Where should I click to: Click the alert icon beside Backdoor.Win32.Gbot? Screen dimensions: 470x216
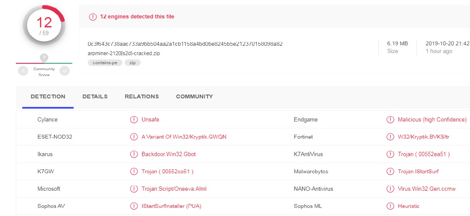134,154
